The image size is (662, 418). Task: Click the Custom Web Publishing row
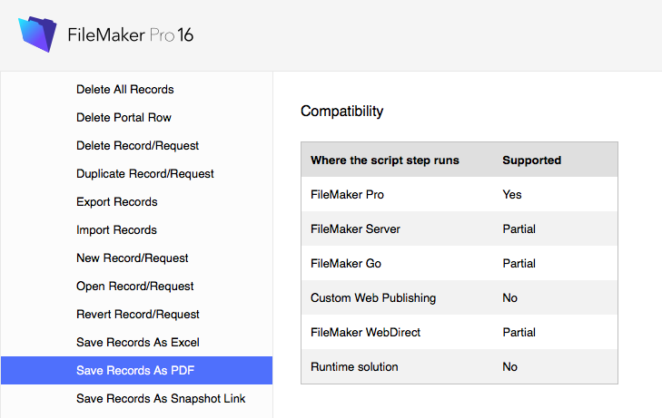tap(459, 297)
